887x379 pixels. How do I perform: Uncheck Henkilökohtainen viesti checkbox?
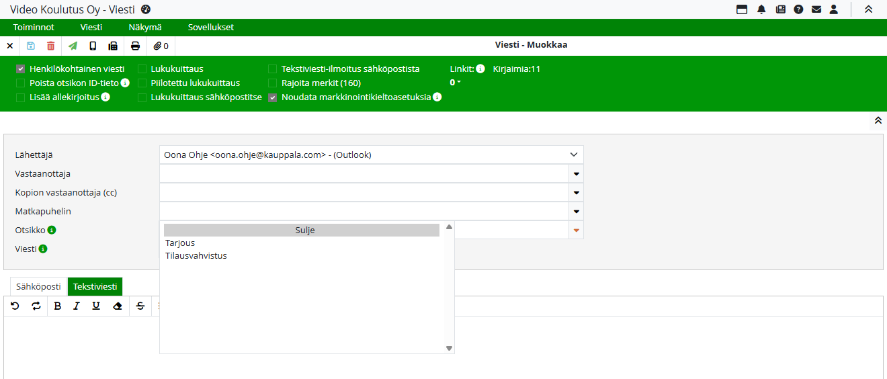[21, 69]
